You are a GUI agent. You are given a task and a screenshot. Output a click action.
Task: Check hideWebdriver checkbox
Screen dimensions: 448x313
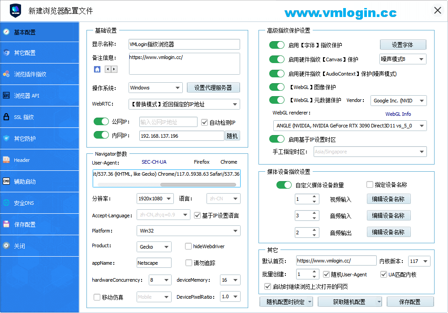[188, 246]
